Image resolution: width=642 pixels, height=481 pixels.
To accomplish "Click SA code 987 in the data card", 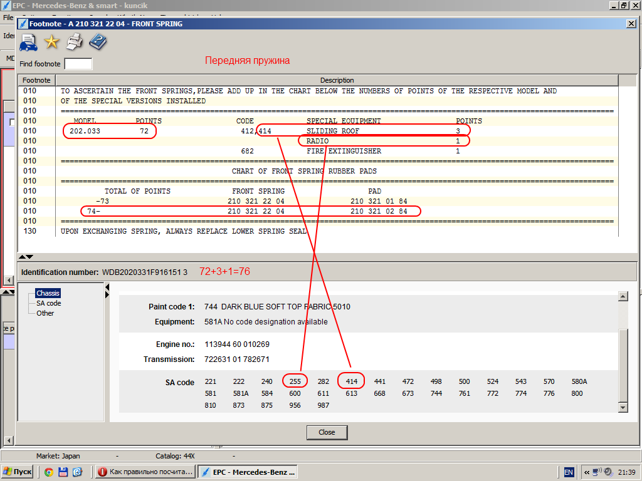I will point(323,405).
